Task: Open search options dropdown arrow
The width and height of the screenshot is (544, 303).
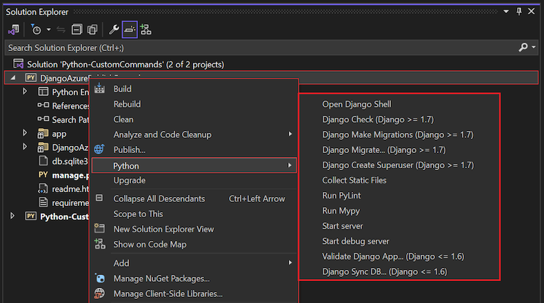Action: (534, 47)
